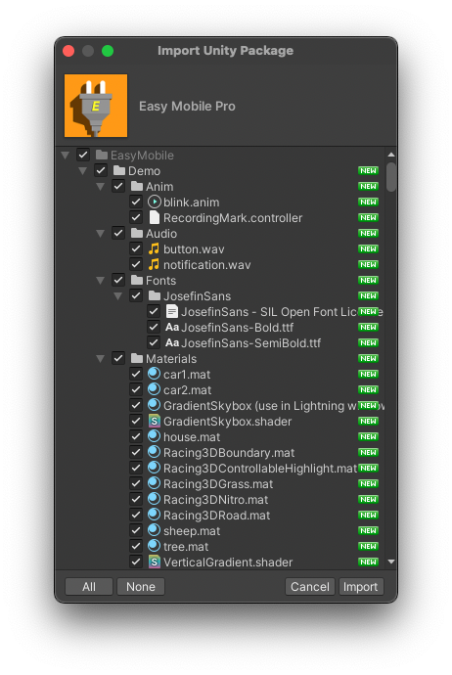
Task: Click the house.mat material icon
Action: coord(155,436)
